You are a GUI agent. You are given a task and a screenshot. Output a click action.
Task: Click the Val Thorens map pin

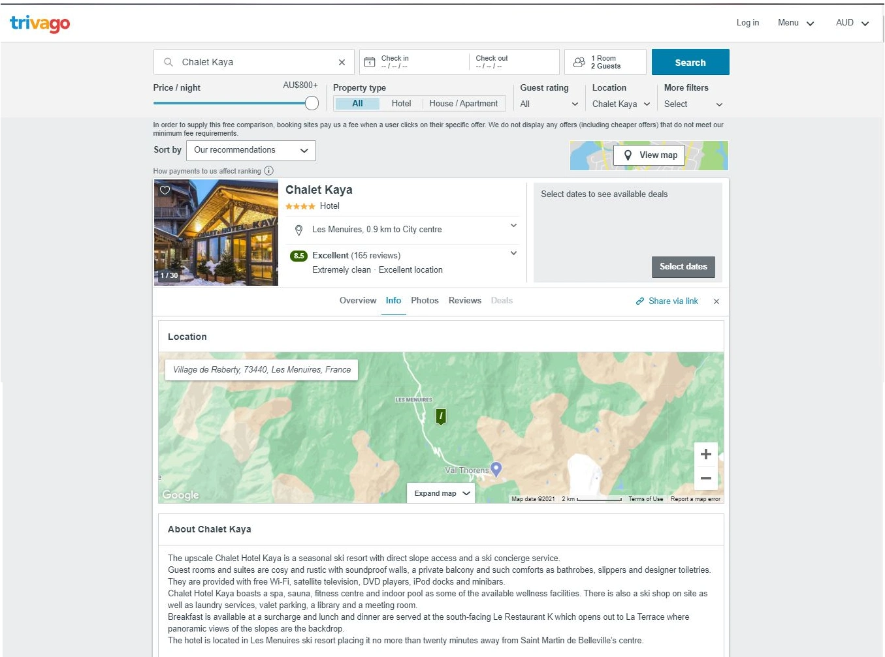[496, 469]
